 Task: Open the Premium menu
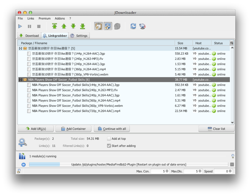pyautogui.click(x=44, y=18)
